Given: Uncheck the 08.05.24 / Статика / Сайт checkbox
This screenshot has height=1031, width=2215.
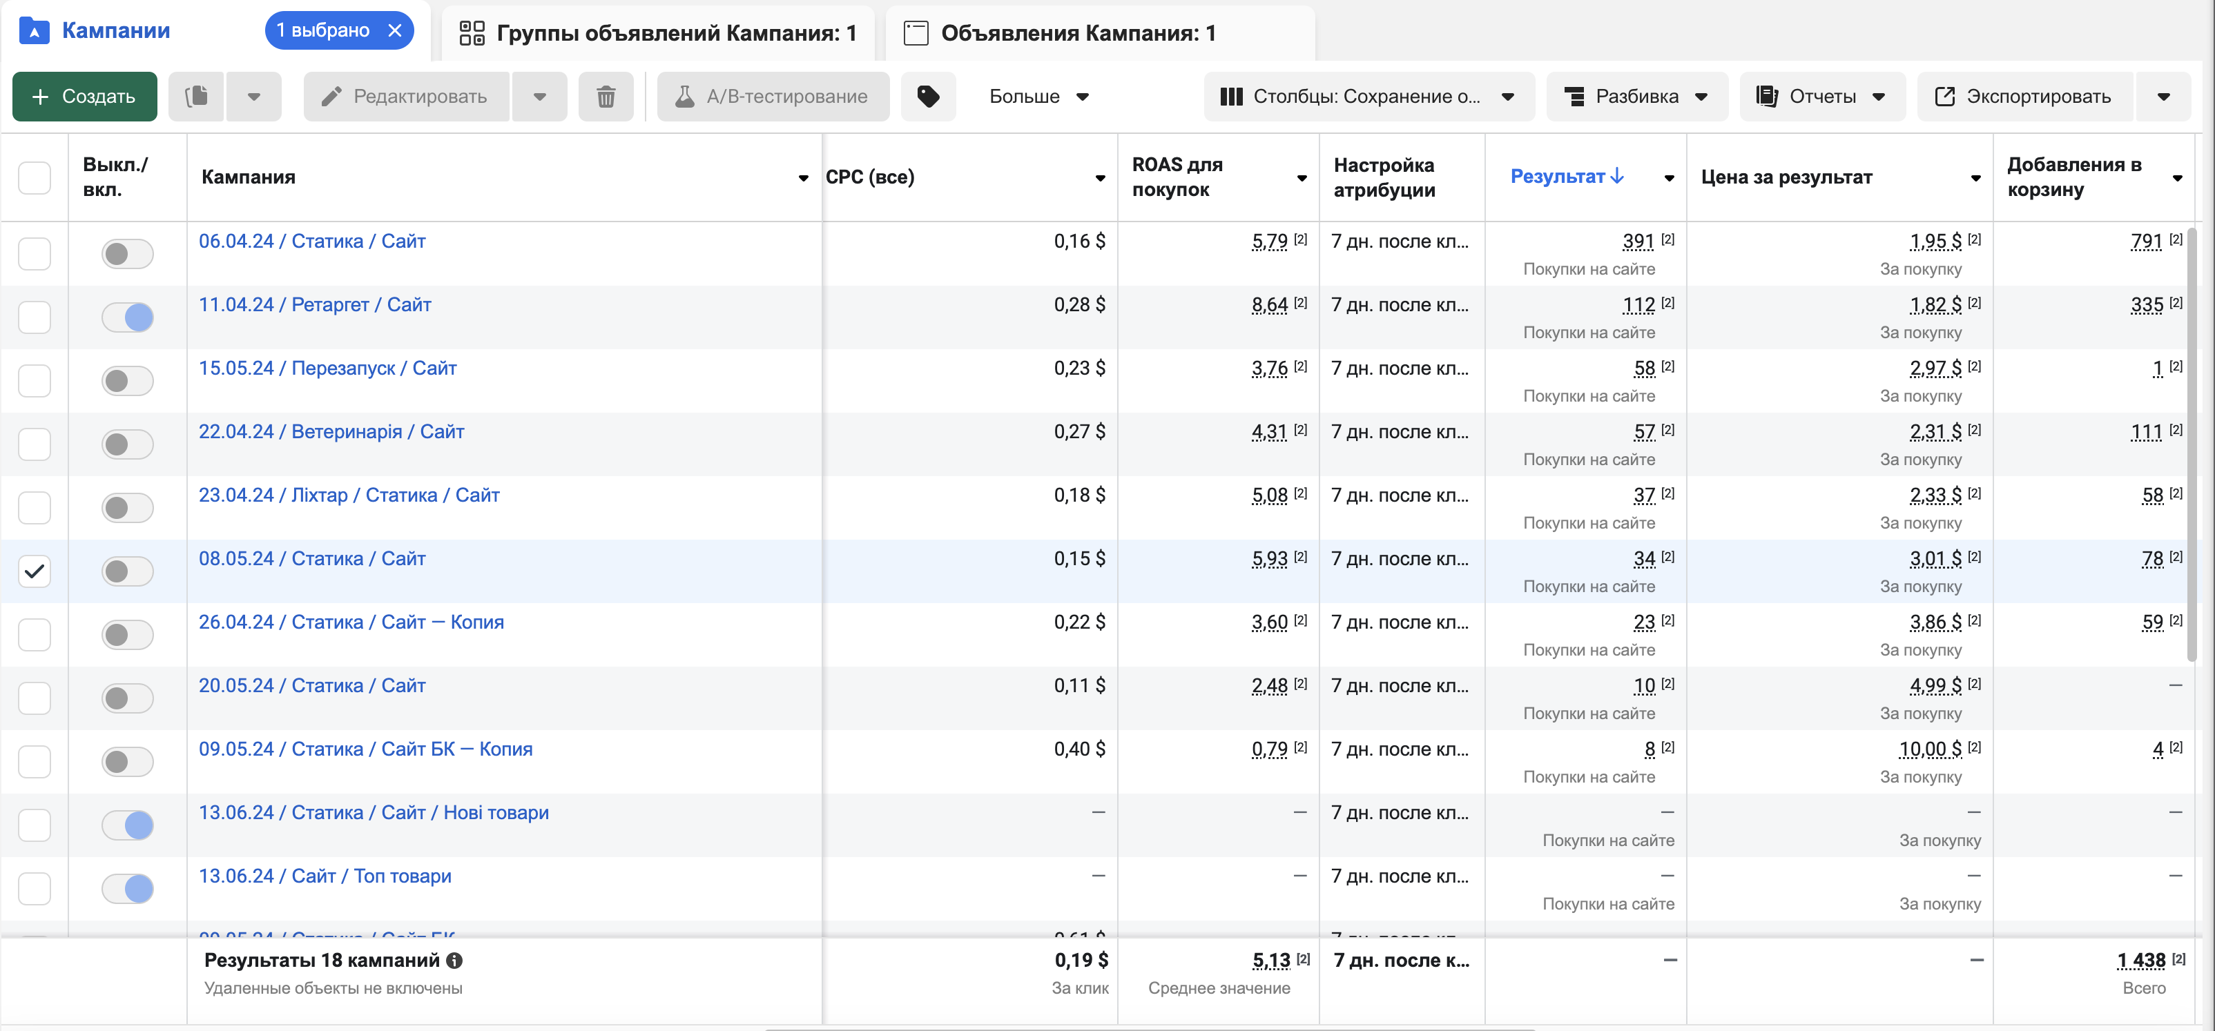Looking at the screenshot, I should click(x=35, y=571).
